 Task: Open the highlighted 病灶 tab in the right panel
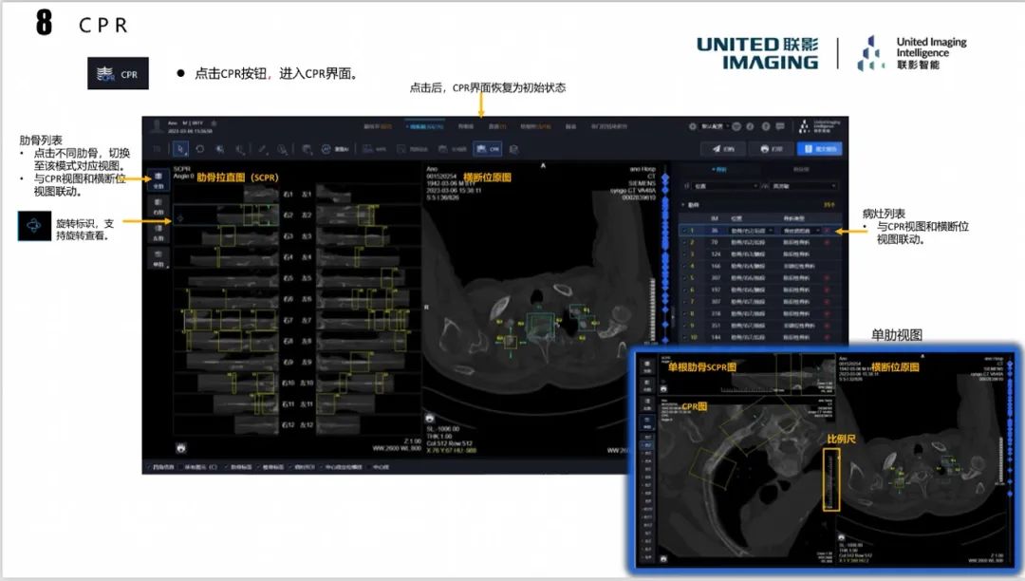pos(719,169)
